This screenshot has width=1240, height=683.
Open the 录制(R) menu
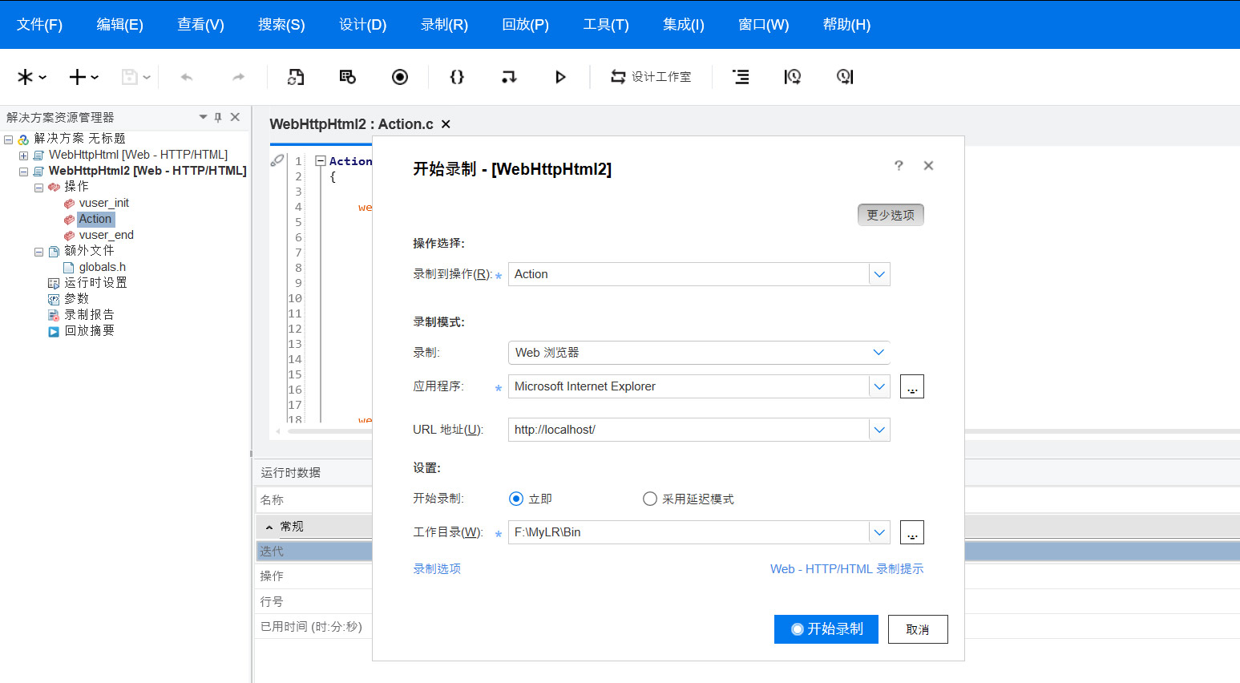point(444,25)
